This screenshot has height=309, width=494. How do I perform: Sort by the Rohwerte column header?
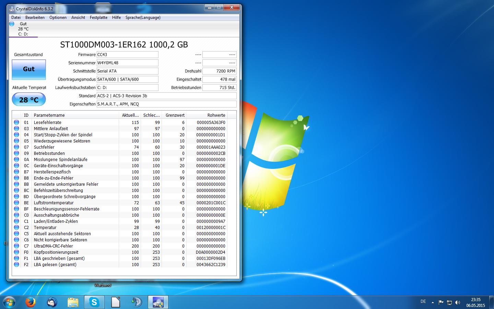pos(207,115)
